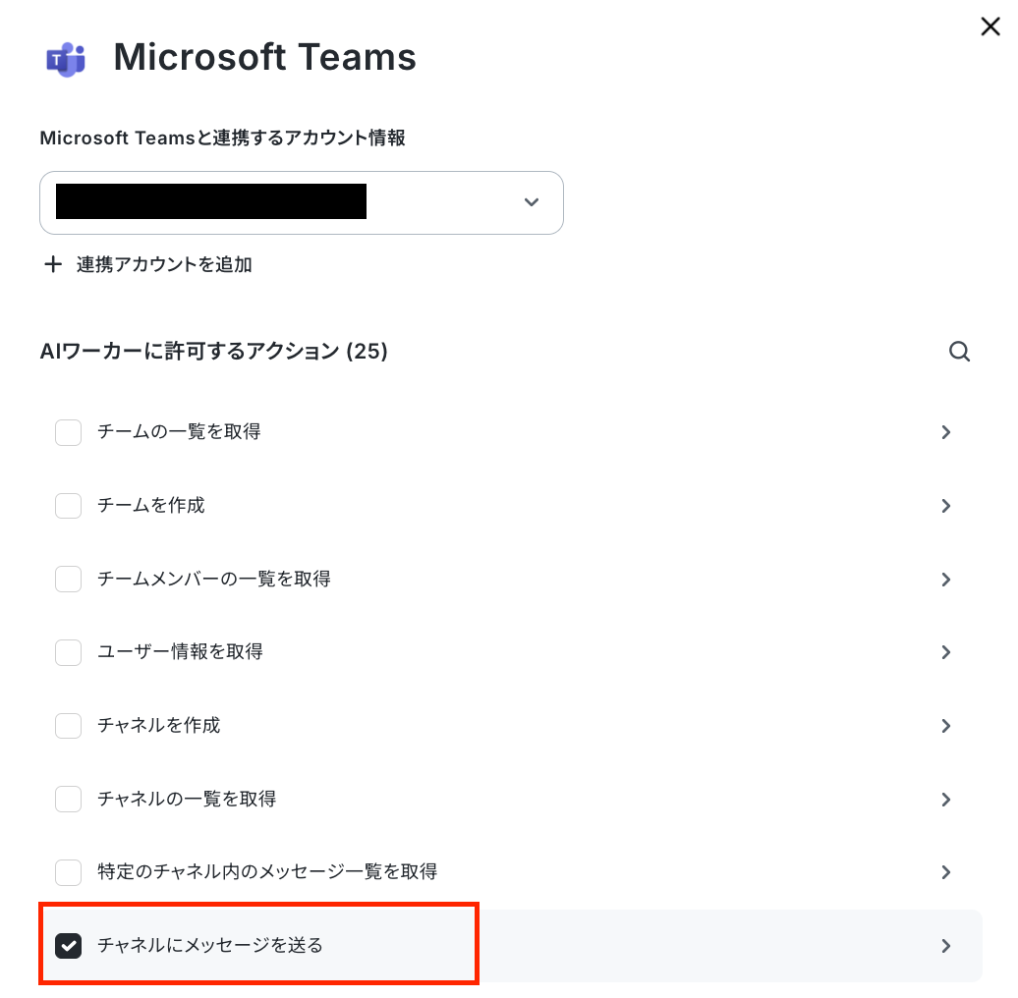Close the Microsoft Teams panel
The height and width of the screenshot is (998, 1018).
tap(990, 27)
